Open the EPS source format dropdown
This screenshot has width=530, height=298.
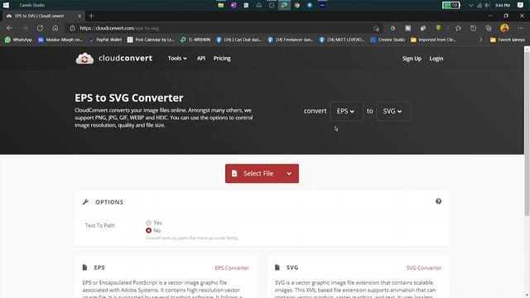(x=346, y=111)
